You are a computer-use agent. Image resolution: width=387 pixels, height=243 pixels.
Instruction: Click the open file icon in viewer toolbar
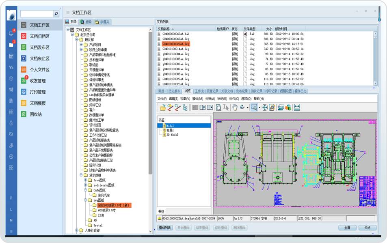(x=163, y=108)
